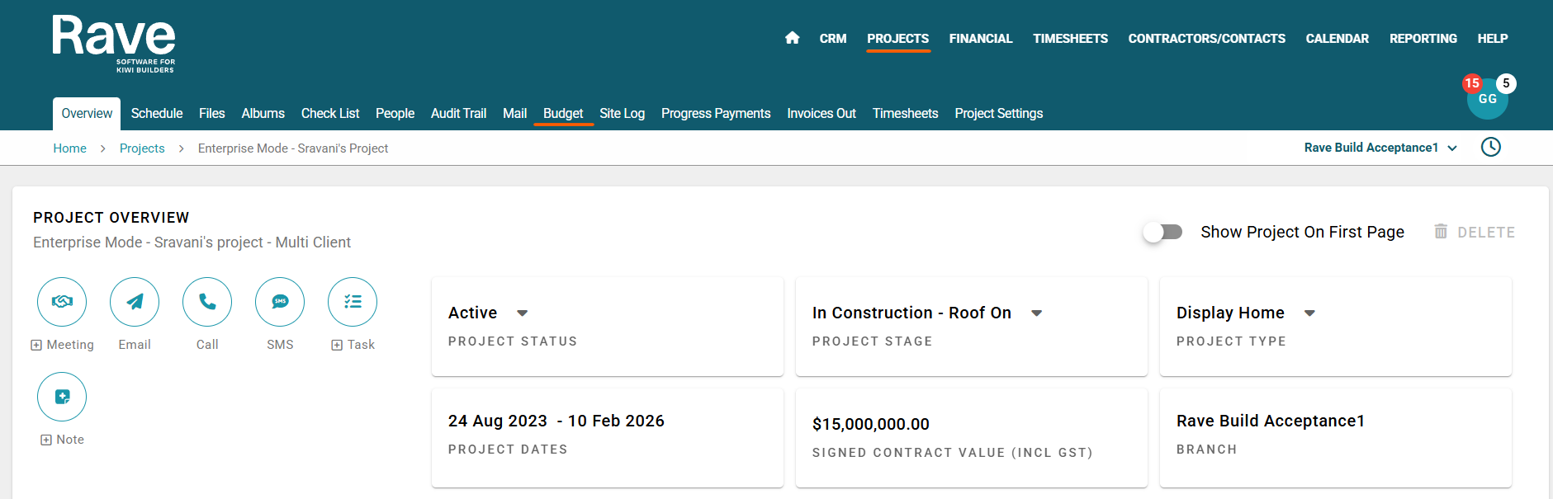Click the Call phone icon
The width and height of the screenshot is (1553, 499).
pos(207,302)
